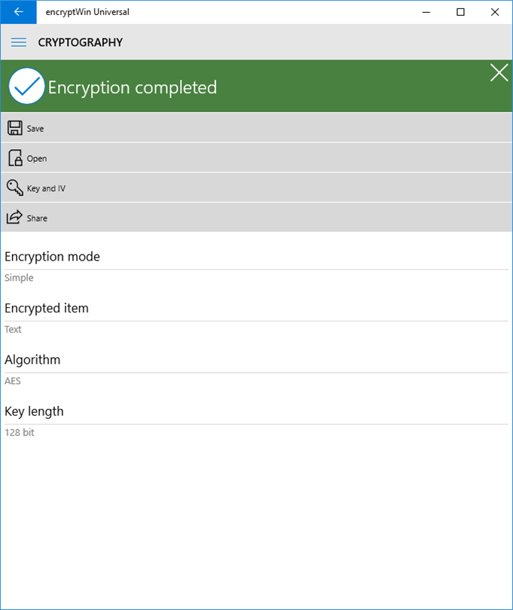This screenshot has height=610, width=513.
Task: Click the back arrow in the title bar
Action: coord(18,12)
